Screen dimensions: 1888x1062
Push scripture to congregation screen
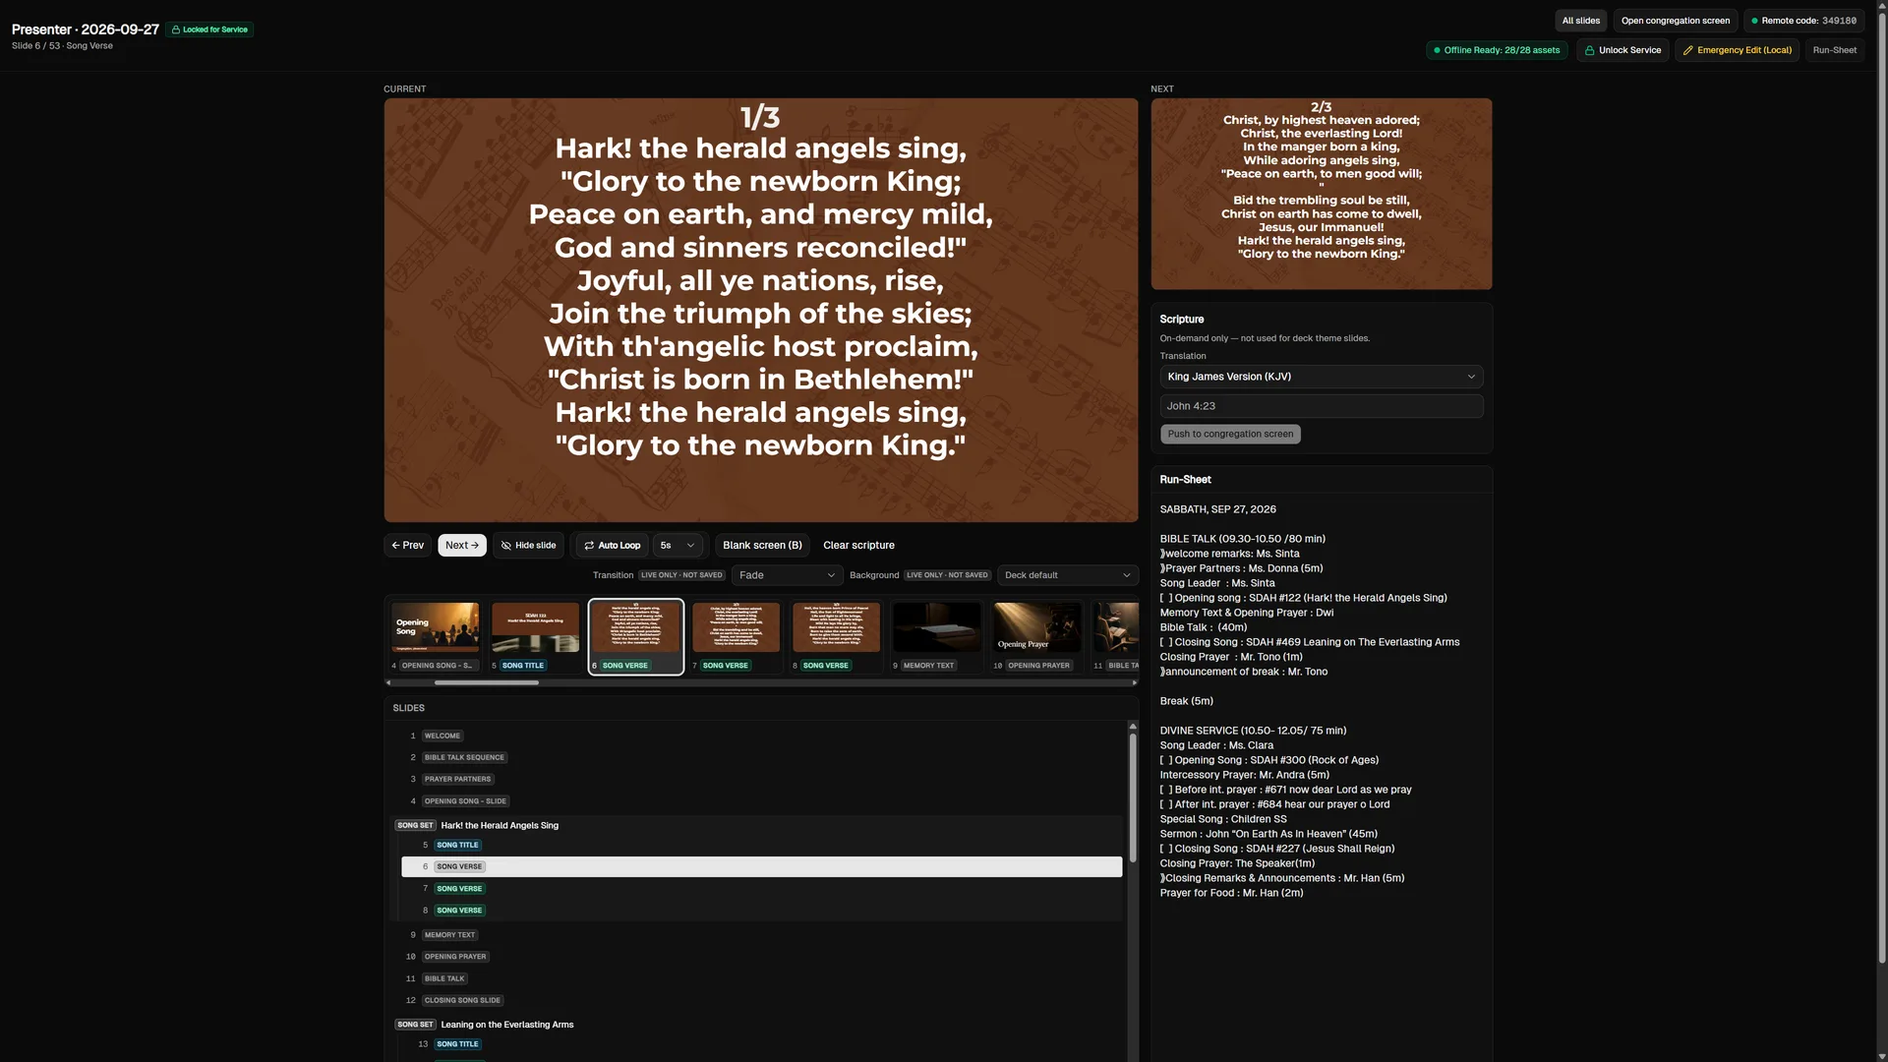1230,434
